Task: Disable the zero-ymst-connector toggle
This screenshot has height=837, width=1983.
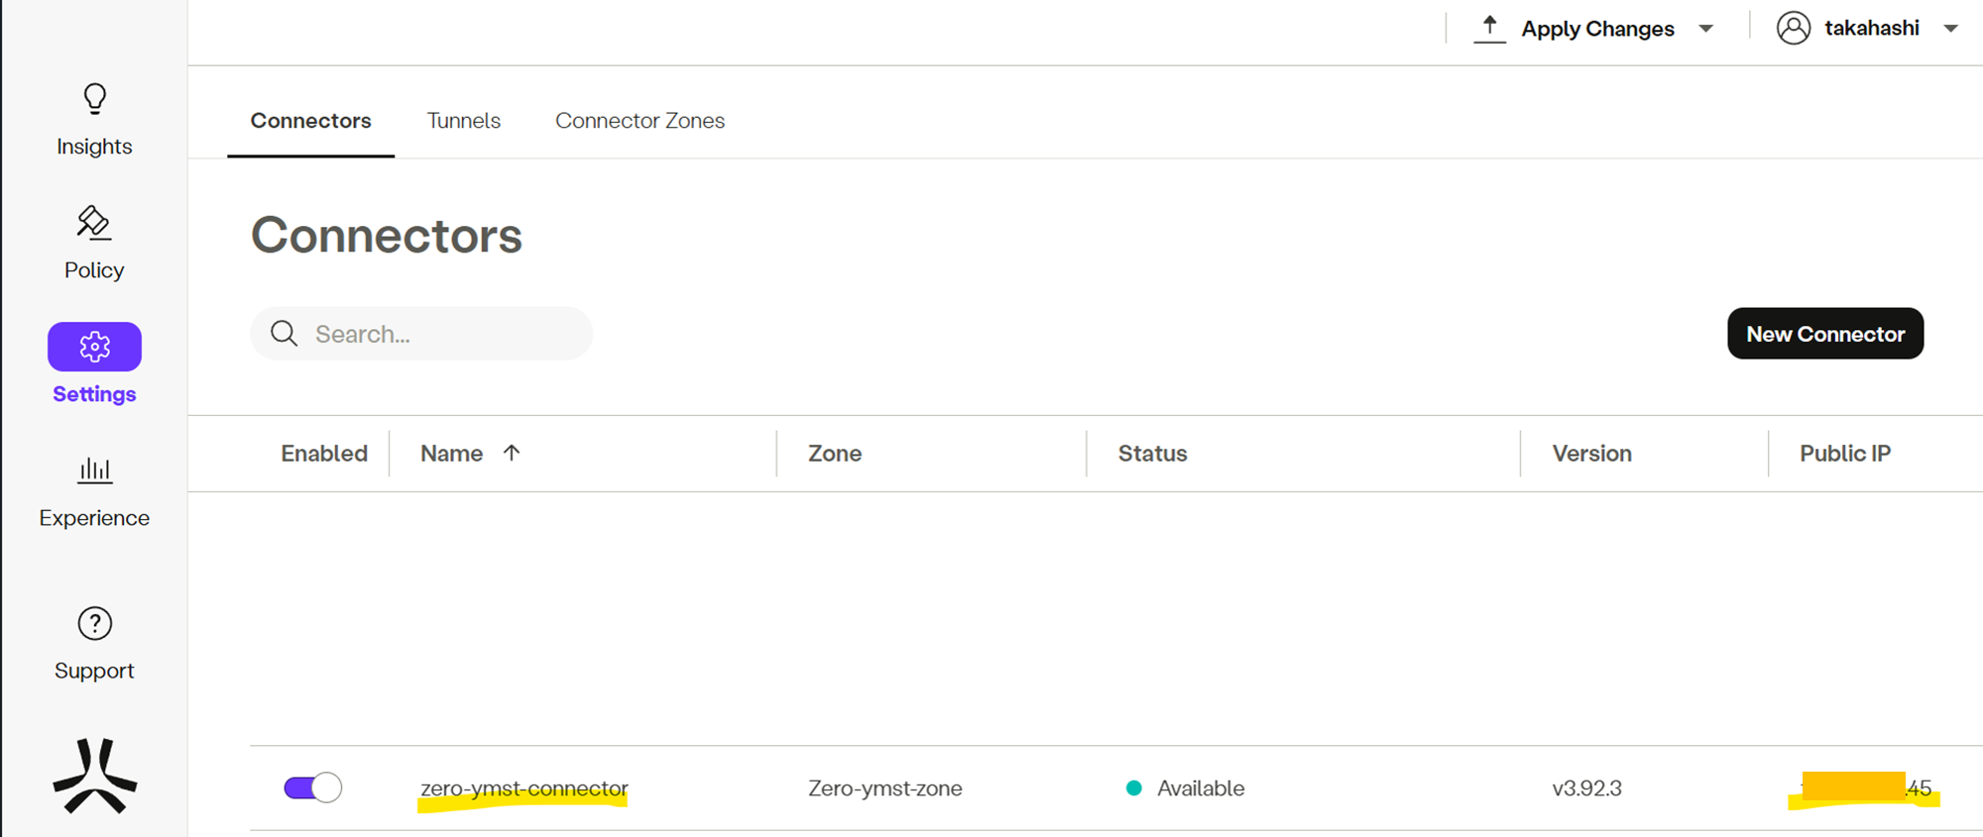Action: pyautogui.click(x=312, y=788)
